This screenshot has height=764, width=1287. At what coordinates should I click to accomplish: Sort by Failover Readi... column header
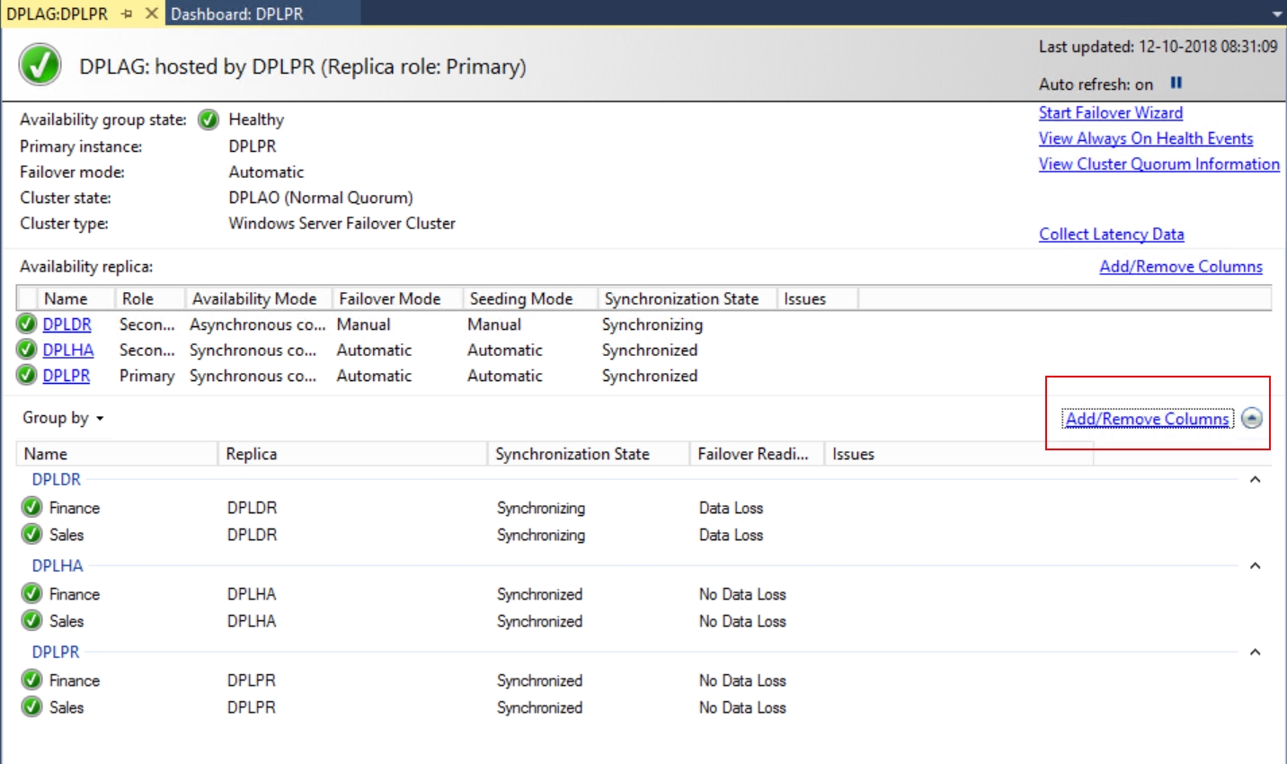coord(758,454)
